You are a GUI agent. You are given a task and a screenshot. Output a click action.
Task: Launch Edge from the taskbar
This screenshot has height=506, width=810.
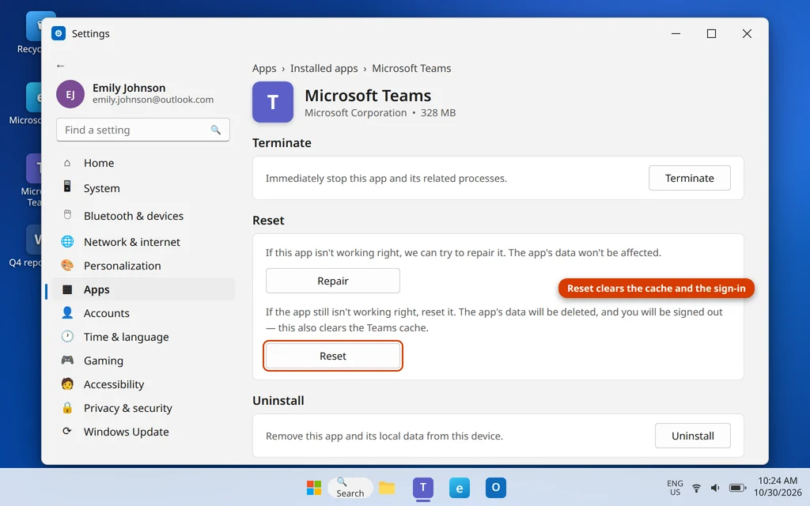460,487
